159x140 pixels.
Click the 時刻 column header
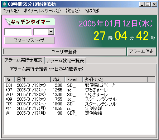click(58, 80)
